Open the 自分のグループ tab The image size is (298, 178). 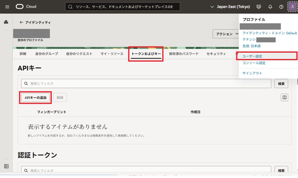(x=47, y=54)
